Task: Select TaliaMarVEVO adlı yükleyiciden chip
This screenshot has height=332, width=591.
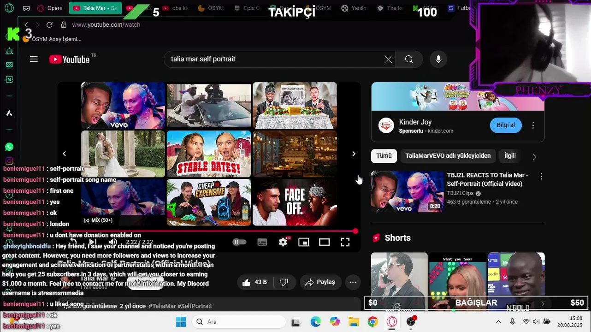Action: point(448,156)
